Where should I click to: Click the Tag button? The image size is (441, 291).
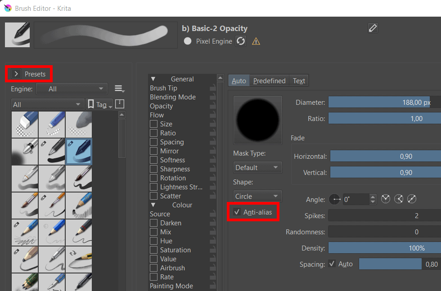pyautogui.click(x=98, y=104)
